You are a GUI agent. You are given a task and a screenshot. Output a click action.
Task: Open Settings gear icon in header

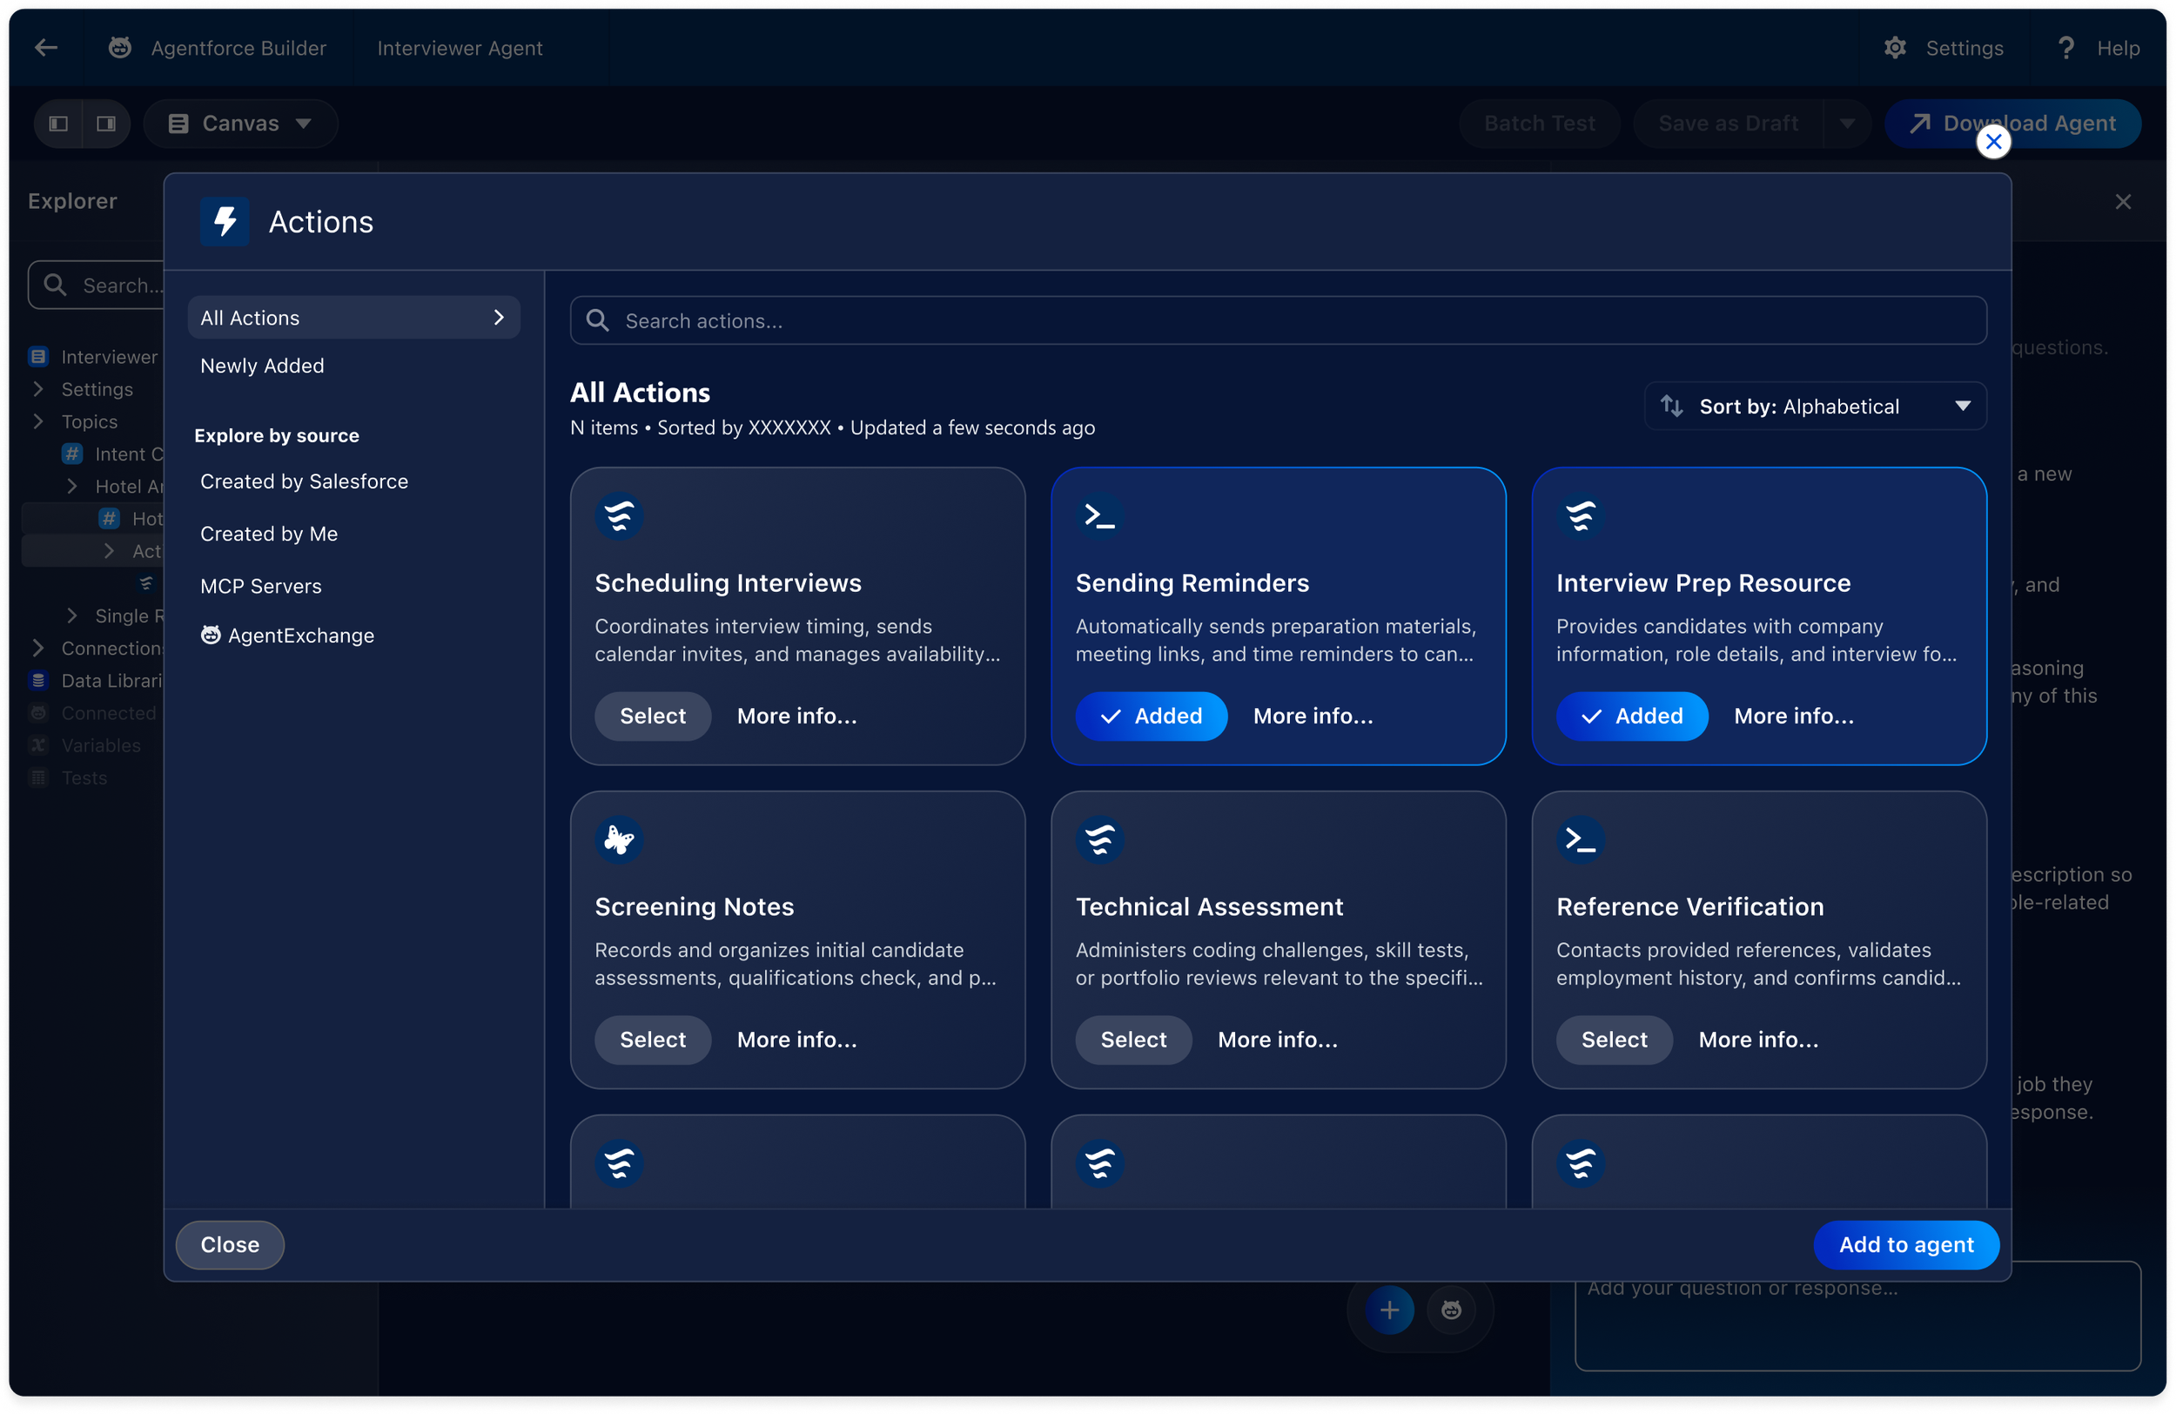coord(1894,48)
